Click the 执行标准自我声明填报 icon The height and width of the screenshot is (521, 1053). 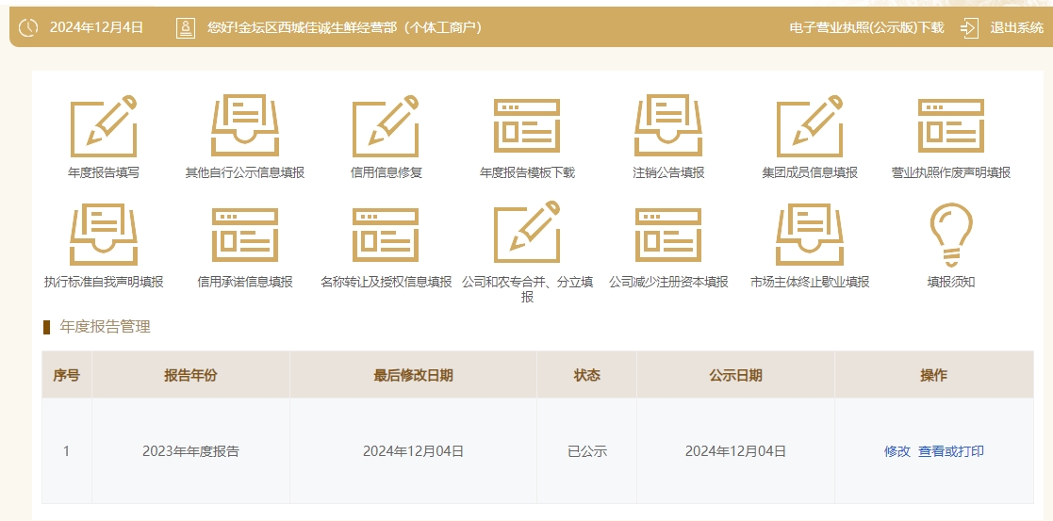click(104, 235)
